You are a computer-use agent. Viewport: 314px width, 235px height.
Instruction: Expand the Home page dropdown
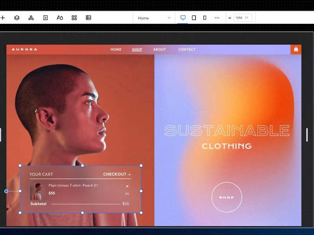point(154,18)
